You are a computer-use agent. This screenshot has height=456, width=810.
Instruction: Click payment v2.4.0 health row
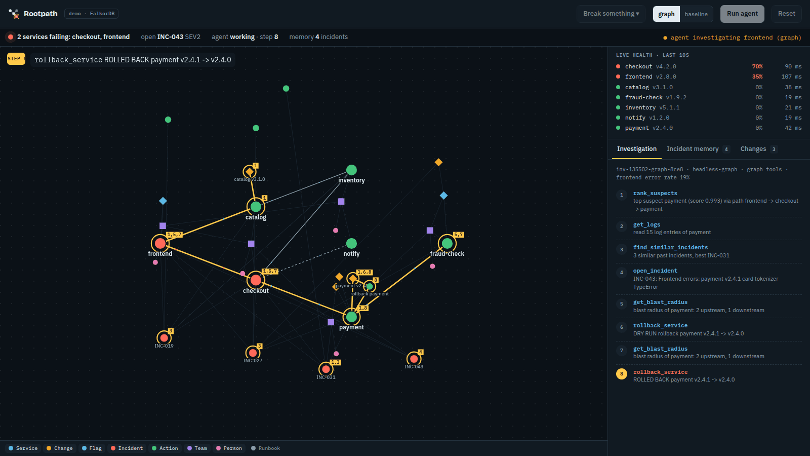[709, 128]
